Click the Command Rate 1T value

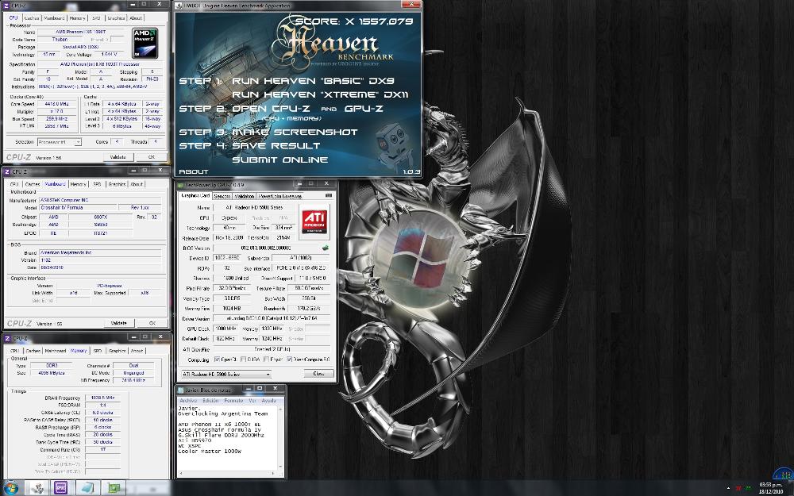102,449
